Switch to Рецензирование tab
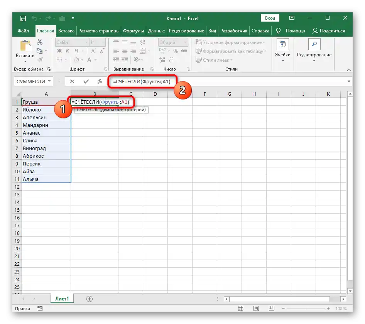 [x=186, y=31]
